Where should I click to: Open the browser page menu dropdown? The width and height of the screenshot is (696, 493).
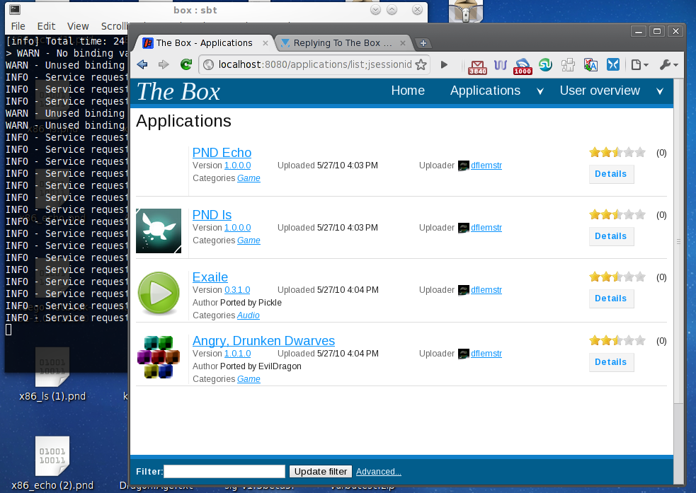[639, 65]
